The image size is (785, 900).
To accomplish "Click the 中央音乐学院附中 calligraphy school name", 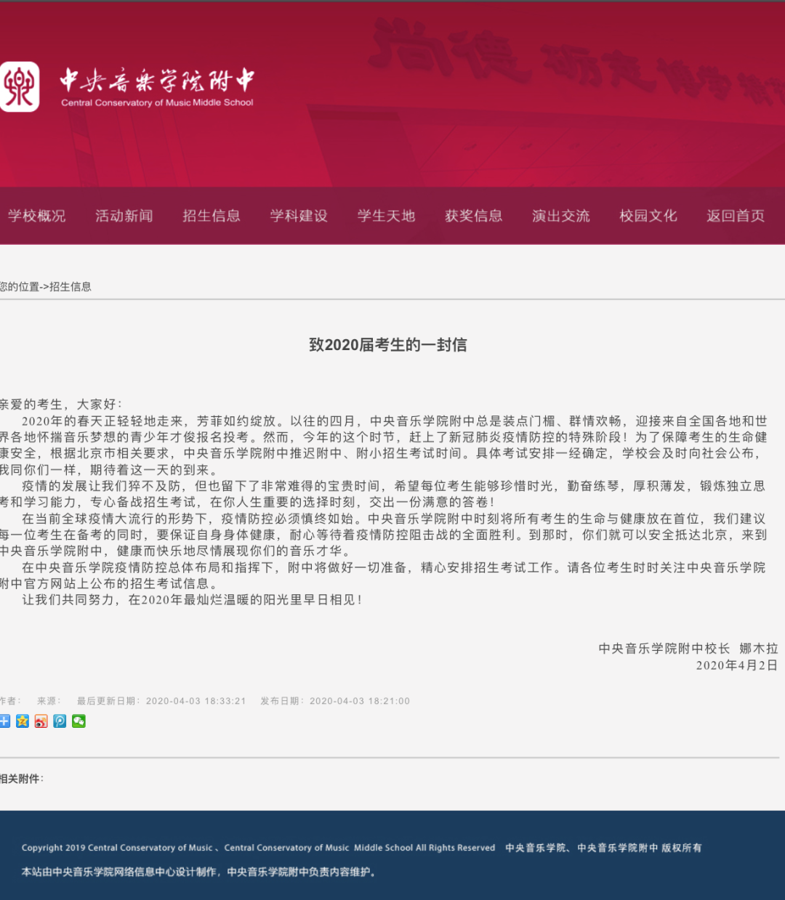I will pyautogui.click(x=157, y=80).
